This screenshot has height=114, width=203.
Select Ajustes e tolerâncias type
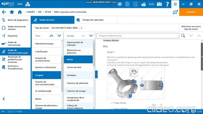point(47,67)
